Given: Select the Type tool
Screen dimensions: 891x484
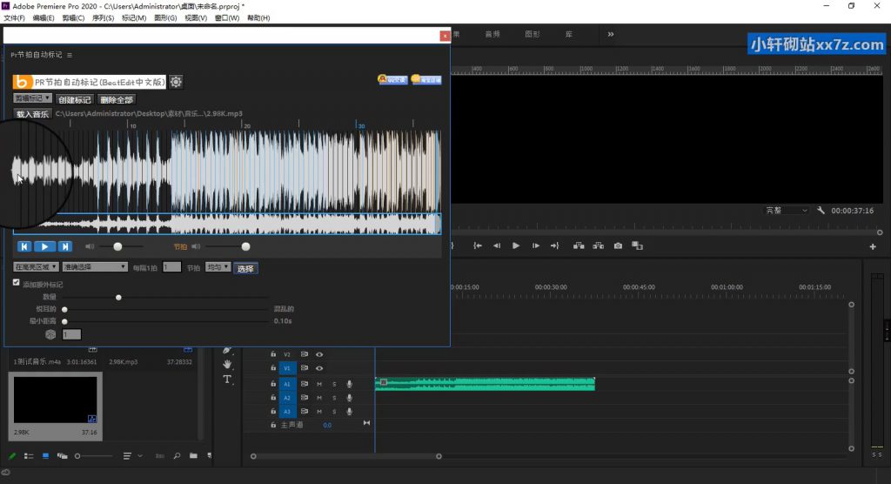Looking at the screenshot, I should [227, 380].
